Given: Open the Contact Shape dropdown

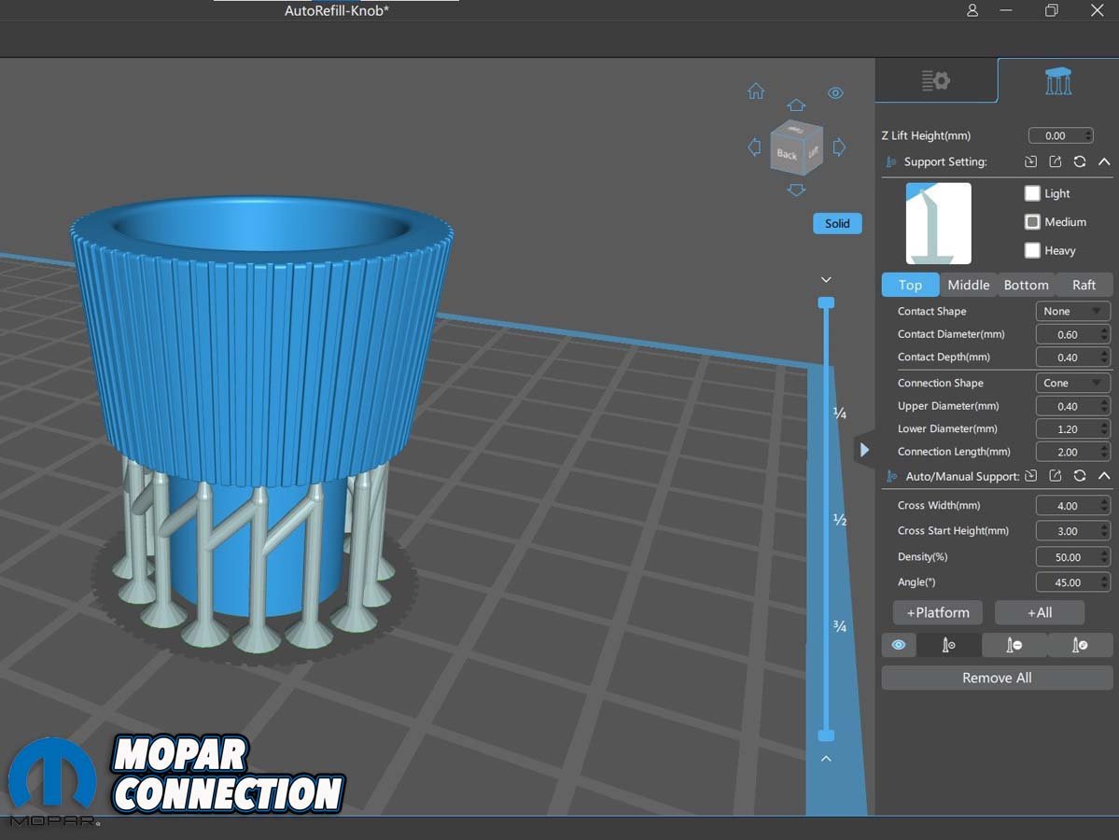Looking at the screenshot, I should (x=1072, y=312).
